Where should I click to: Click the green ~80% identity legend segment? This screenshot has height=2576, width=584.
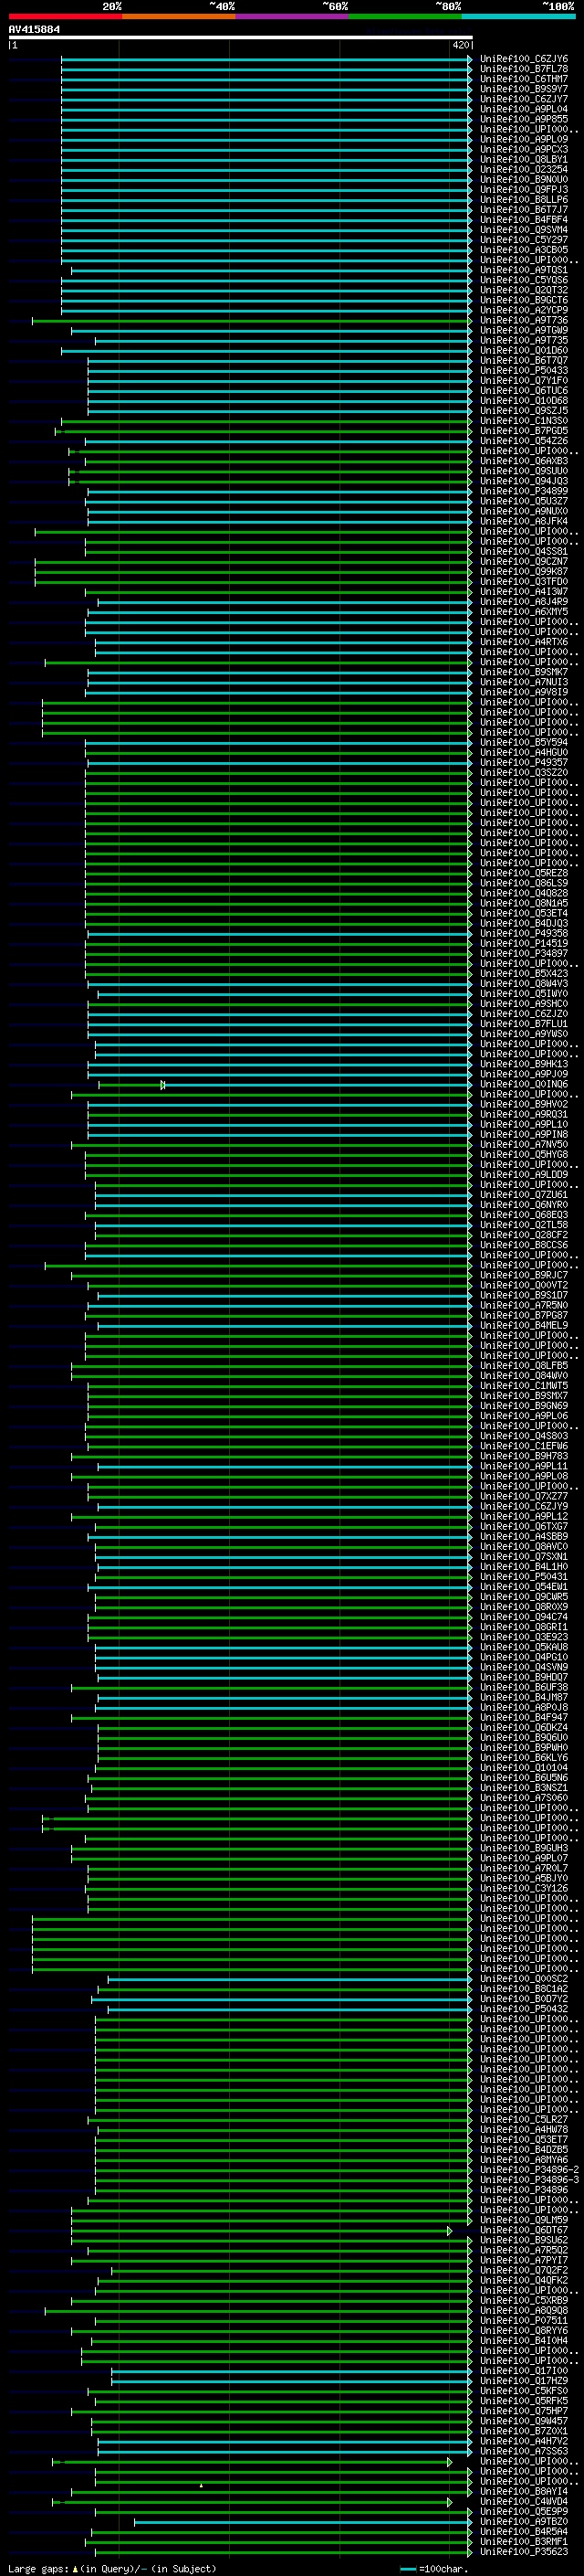tap(405, 16)
